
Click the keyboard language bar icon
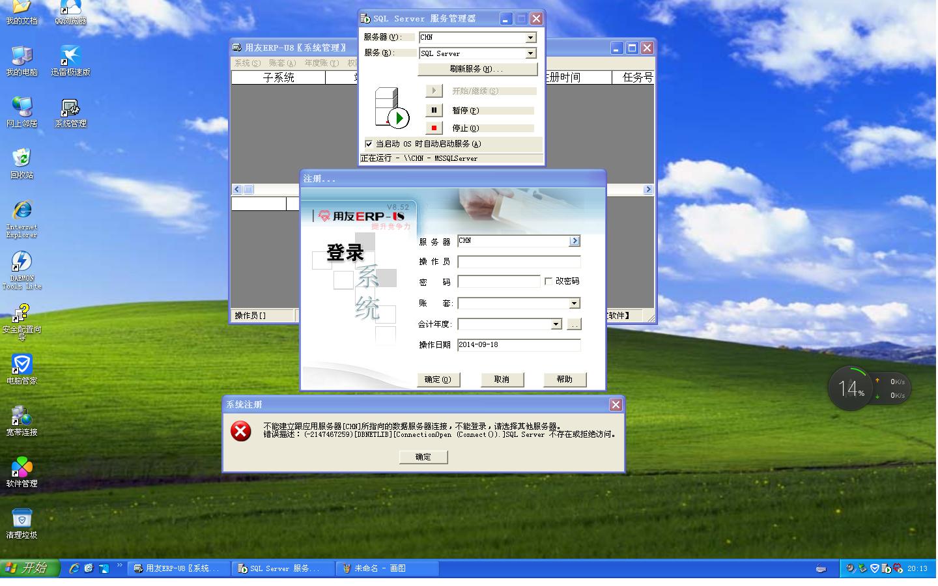[821, 568]
